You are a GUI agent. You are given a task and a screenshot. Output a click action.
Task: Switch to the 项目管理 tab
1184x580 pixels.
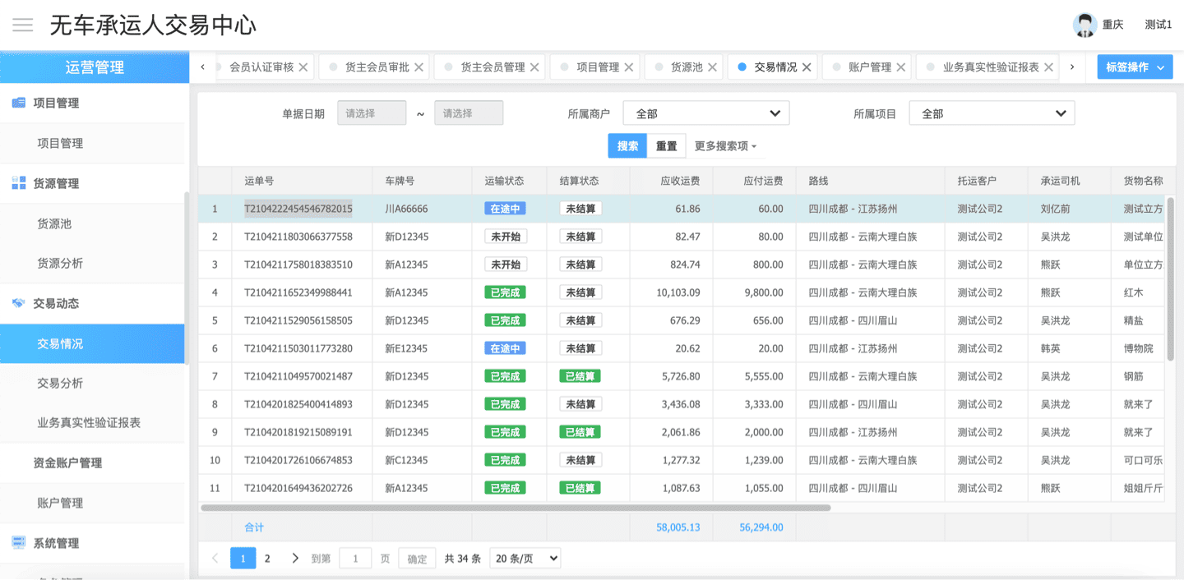(597, 67)
